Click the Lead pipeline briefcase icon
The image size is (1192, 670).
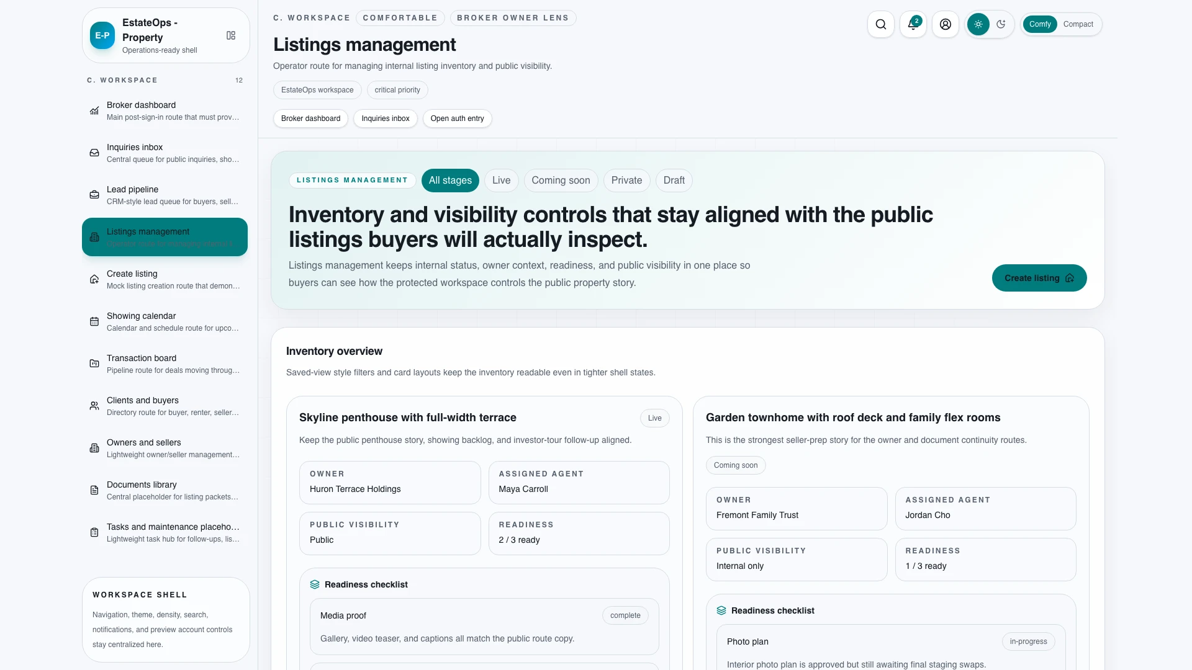[x=94, y=195]
